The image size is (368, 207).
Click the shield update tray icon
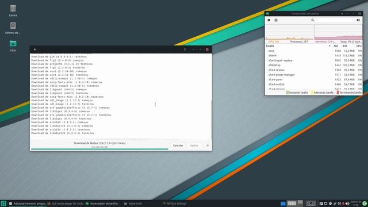[x=330, y=204]
